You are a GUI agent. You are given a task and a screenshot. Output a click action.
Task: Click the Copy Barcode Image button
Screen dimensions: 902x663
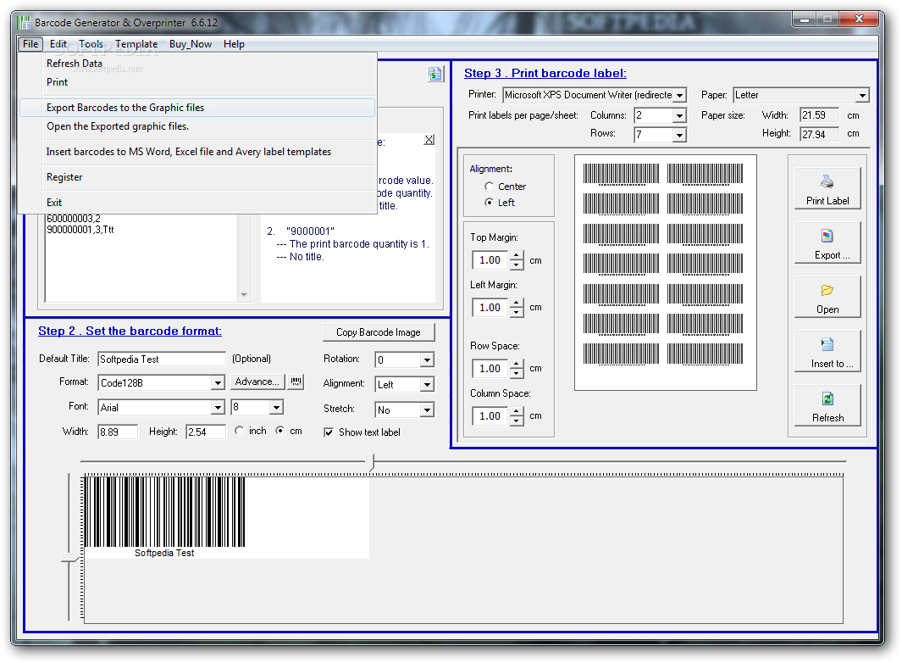click(x=378, y=332)
